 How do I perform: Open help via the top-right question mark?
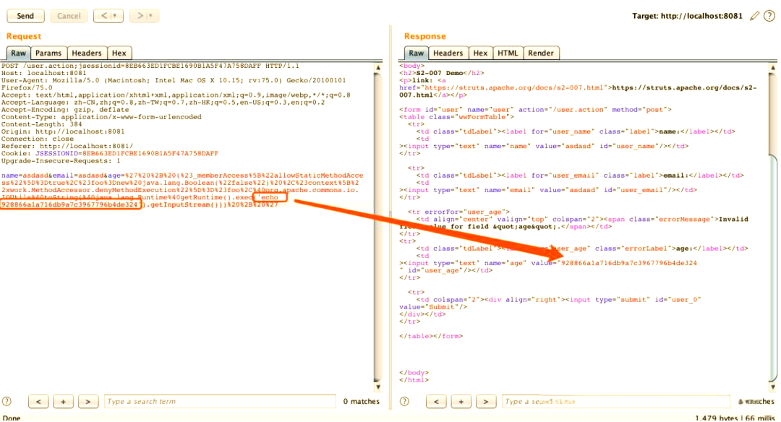click(x=769, y=16)
